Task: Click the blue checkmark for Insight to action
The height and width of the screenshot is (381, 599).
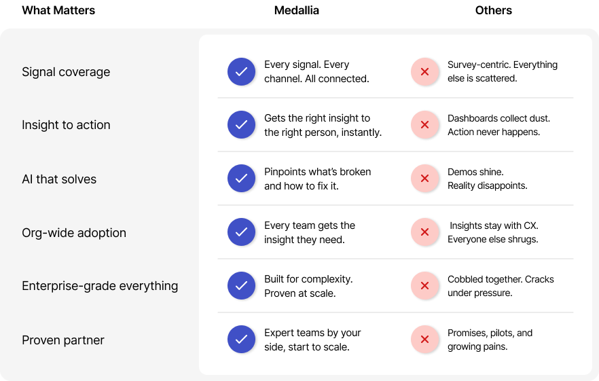Action: pos(240,125)
